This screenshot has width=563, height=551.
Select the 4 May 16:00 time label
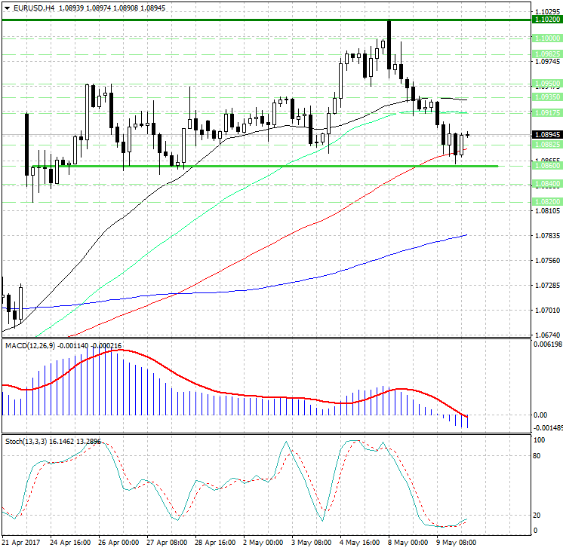click(359, 542)
